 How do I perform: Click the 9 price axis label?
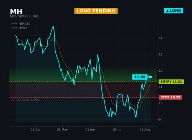[x=160, y=120]
